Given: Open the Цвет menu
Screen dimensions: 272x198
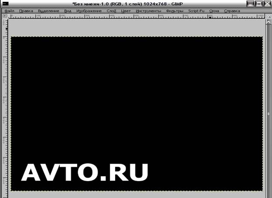Looking at the screenshot, I should coord(126,11).
